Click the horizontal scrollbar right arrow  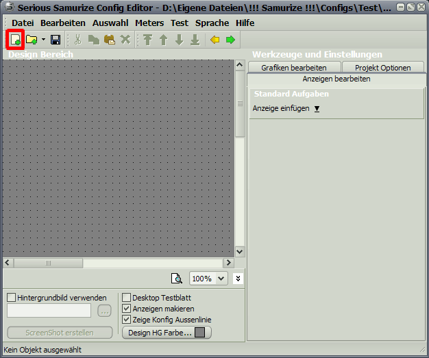click(x=228, y=263)
